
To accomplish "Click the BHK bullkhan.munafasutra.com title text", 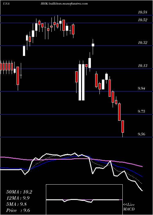I will tap(64, 4).
